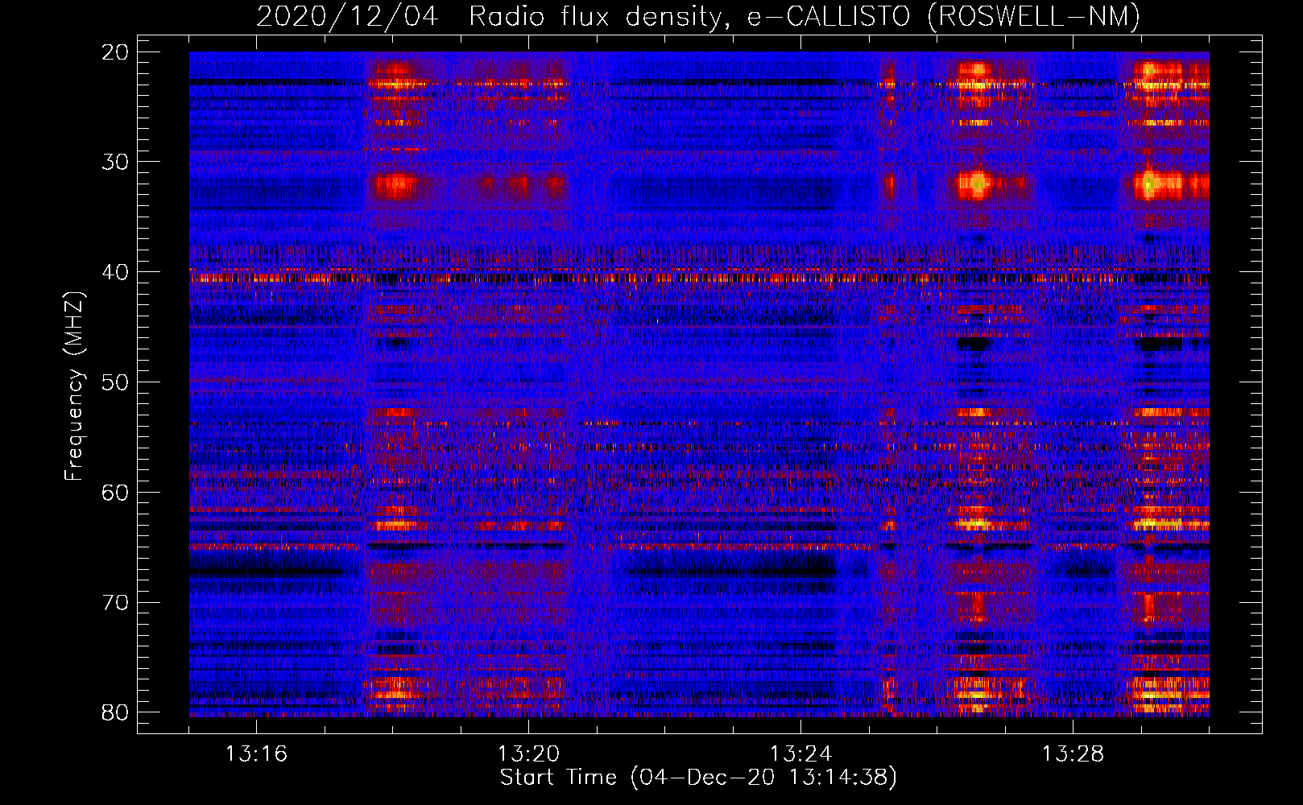
Task: Click the 60 MHz frequency tick label
Action: pyautogui.click(x=115, y=493)
